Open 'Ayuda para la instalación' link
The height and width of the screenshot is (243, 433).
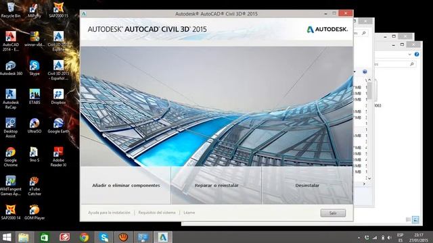109,213
